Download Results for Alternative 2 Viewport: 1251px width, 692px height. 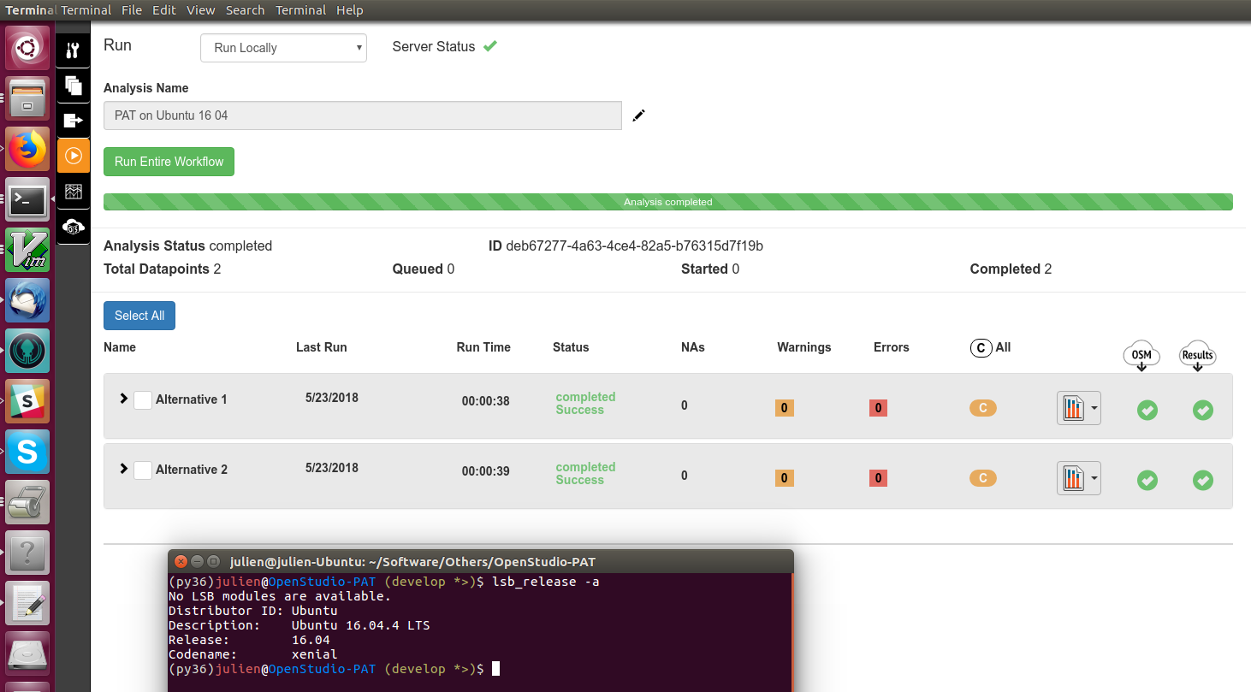1202,481
